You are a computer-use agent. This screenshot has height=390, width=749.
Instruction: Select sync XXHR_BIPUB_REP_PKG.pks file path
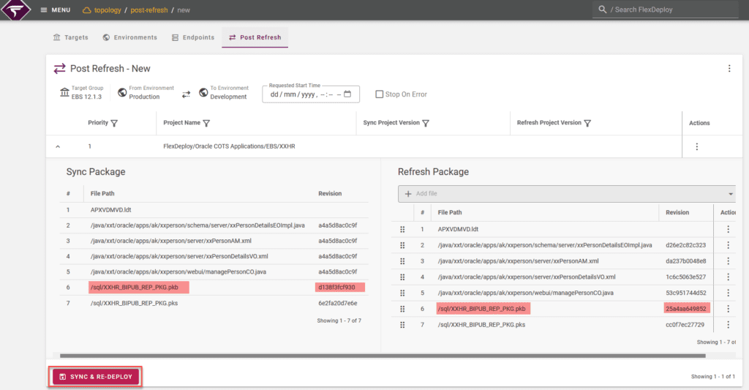click(x=135, y=303)
